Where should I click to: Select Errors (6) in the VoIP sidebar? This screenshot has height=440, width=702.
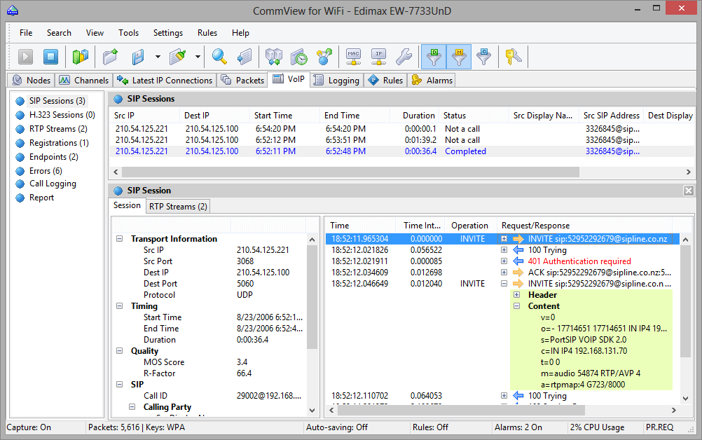46,170
